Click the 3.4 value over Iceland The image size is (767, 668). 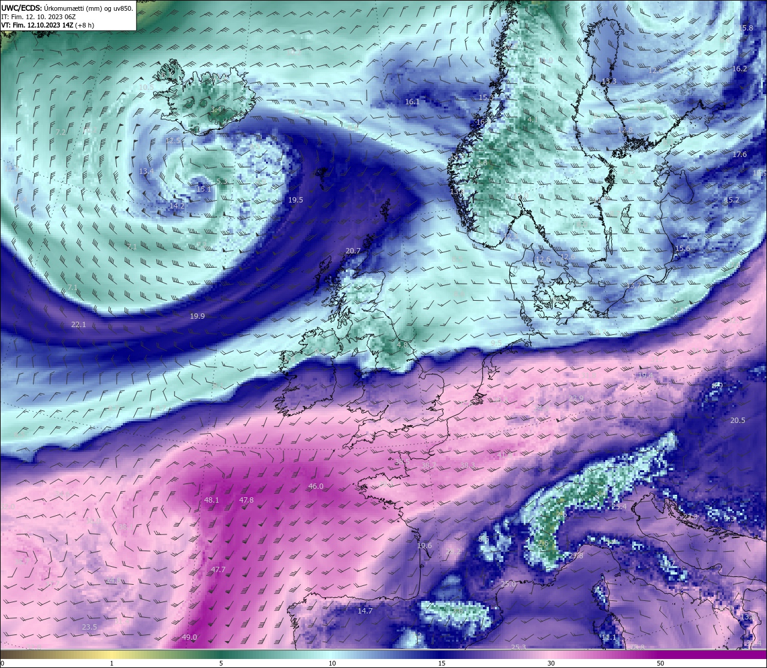coord(216,110)
